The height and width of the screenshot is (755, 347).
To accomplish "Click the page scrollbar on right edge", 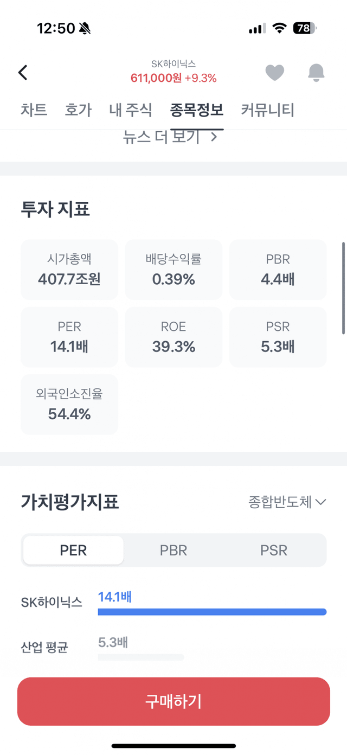I will pos(343,287).
